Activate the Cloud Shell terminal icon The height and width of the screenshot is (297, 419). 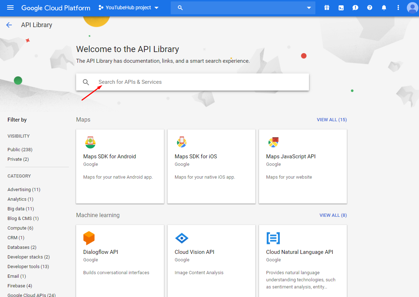pos(341,7)
